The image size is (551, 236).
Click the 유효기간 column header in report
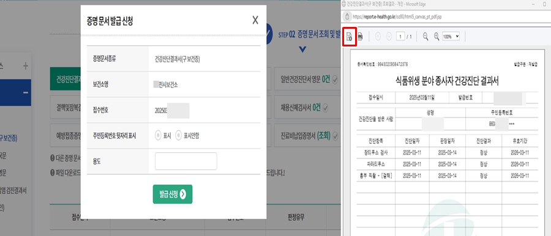point(520,141)
